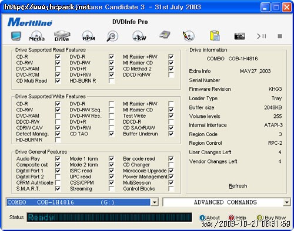Open the ADVANCED COMMANDS dropdown arrow
The image size is (294, 231).
pos(286,202)
